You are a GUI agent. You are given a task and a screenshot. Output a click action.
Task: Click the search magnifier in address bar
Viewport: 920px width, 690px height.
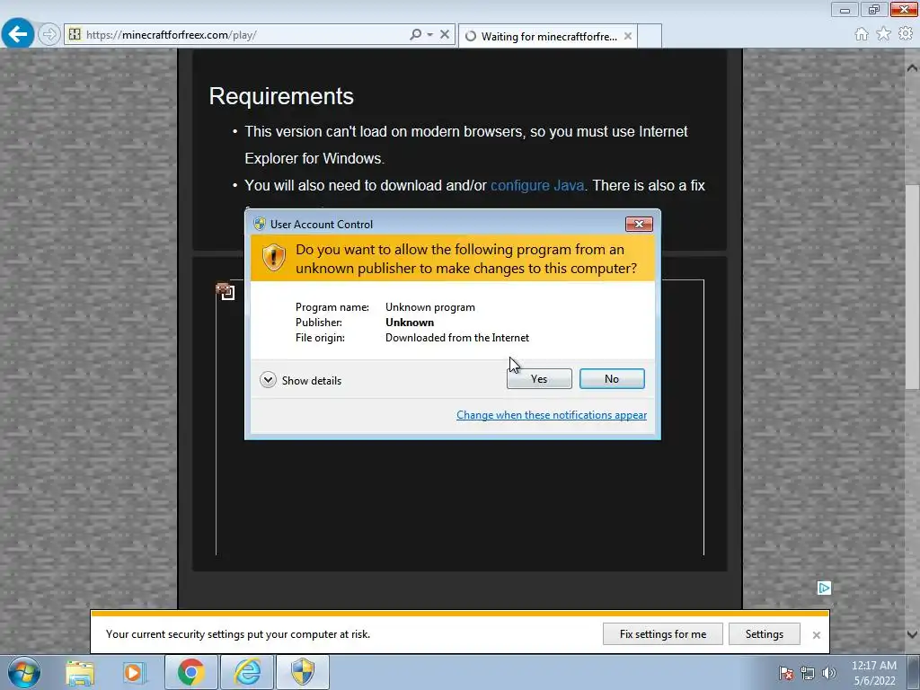pos(415,35)
